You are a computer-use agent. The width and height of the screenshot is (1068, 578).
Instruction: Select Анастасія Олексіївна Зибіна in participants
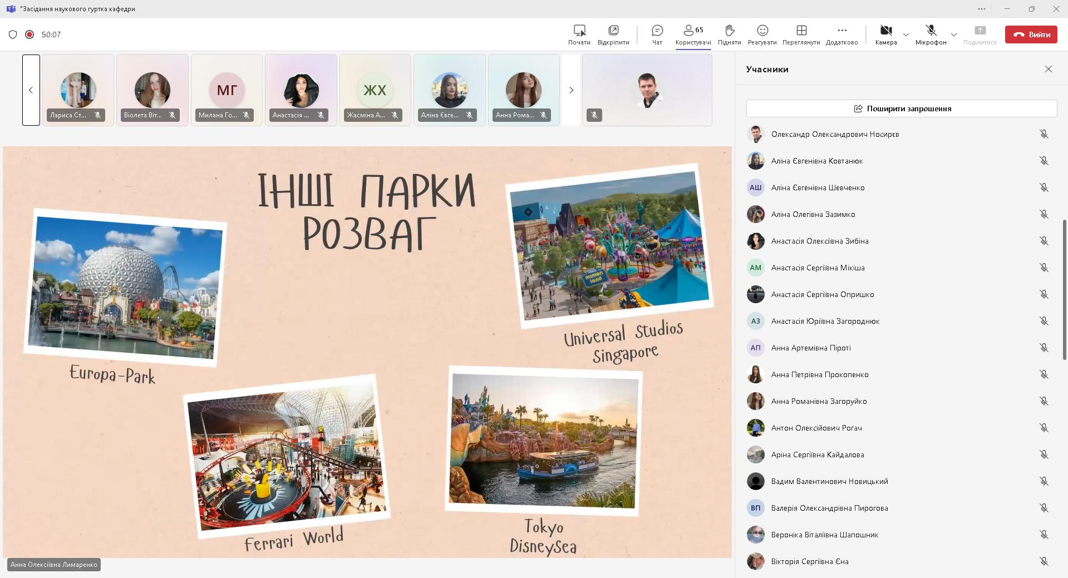tap(902, 241)
